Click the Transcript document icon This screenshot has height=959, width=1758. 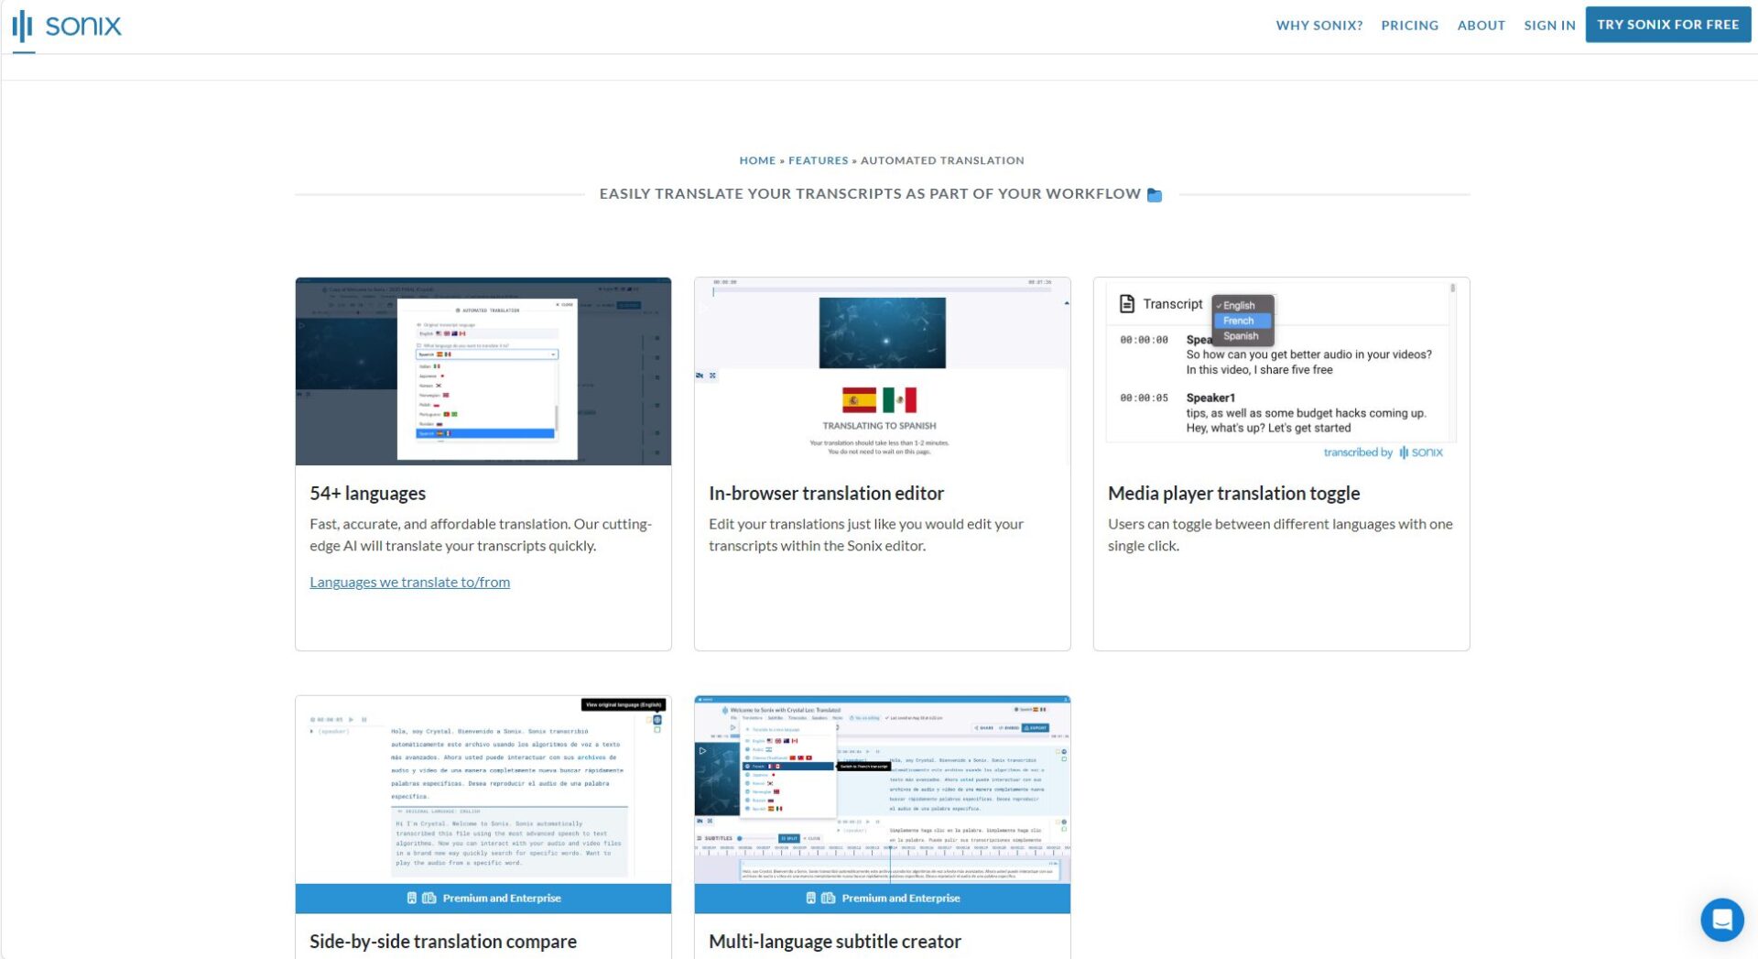pos(1126,304)
